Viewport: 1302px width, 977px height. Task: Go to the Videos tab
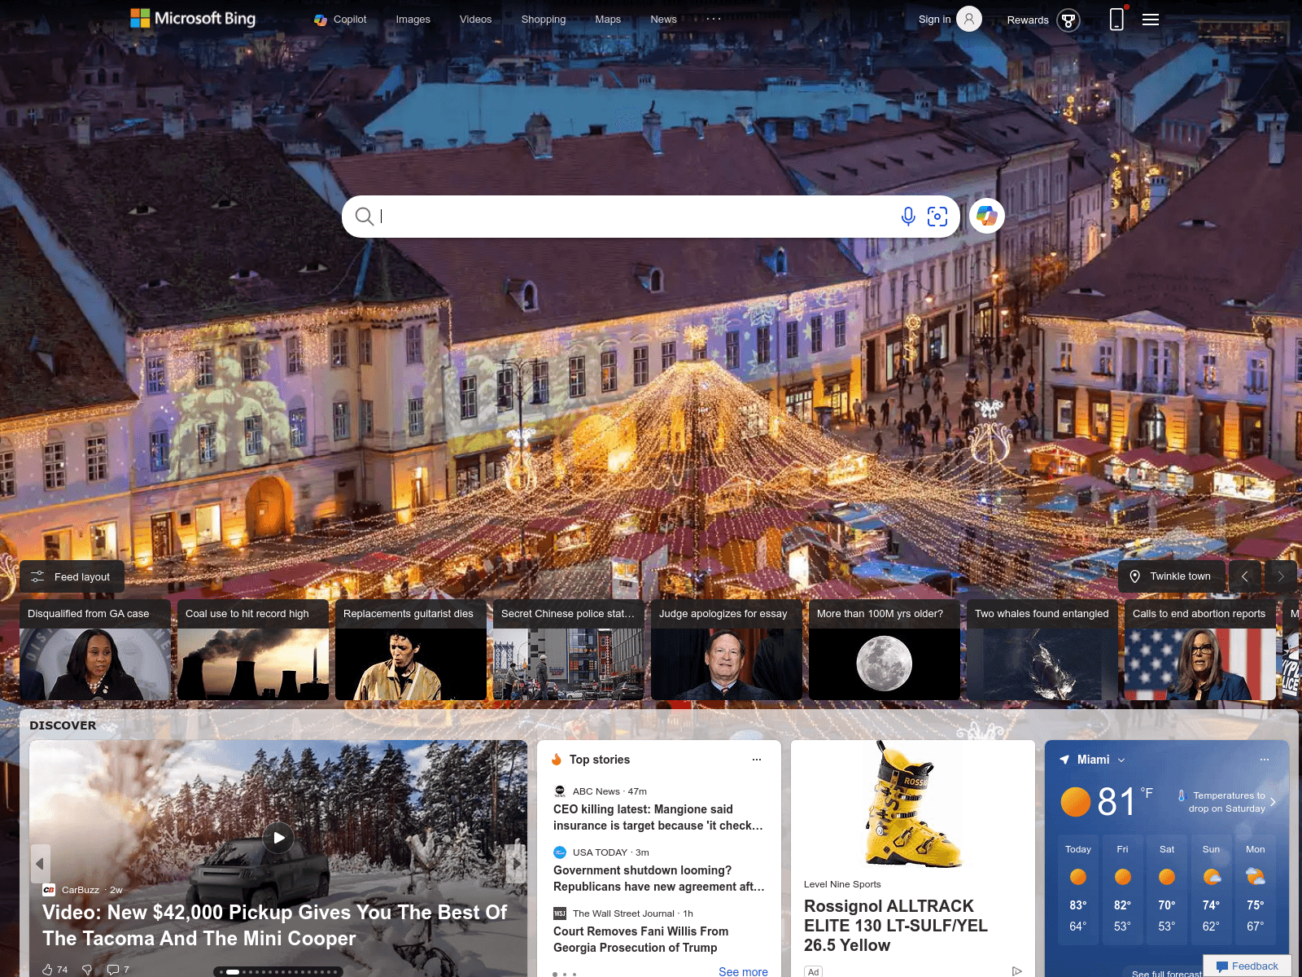(475, 20)
